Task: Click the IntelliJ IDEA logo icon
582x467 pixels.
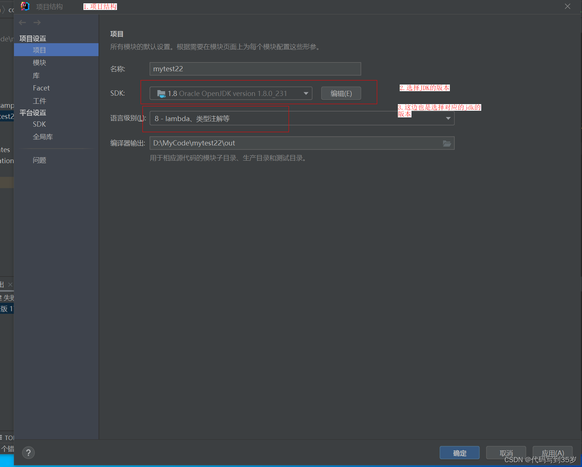Action: 25,6
